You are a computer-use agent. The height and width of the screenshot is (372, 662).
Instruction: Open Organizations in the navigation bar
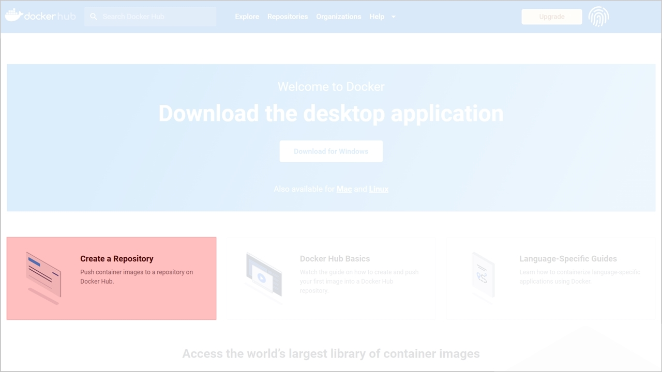point(339,17)
